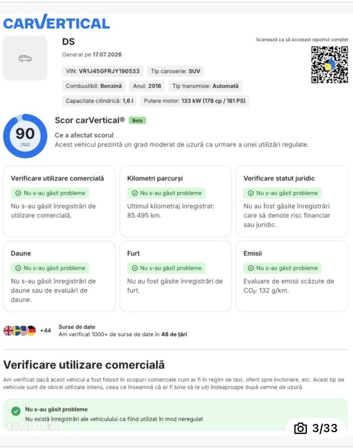Image resolution: width=353 pixels, height=448 pixels.
Task: Click the carVertical logo
Action: click(56, 22)
